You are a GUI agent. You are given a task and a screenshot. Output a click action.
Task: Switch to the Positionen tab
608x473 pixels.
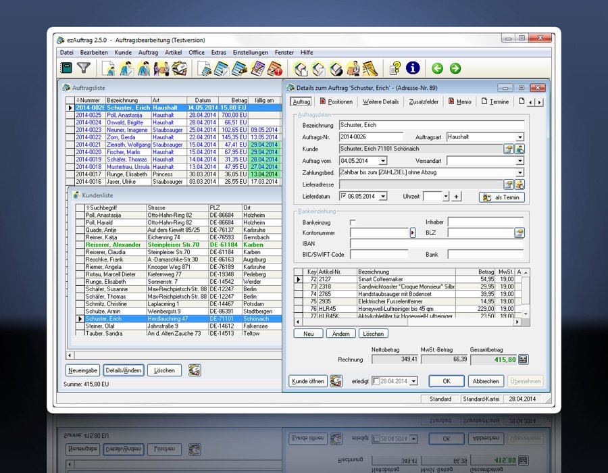coord(336,102)
